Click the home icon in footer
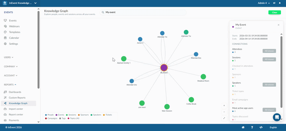Image resolution: width=286 pixels, height=131 pixels. [243, 127]
